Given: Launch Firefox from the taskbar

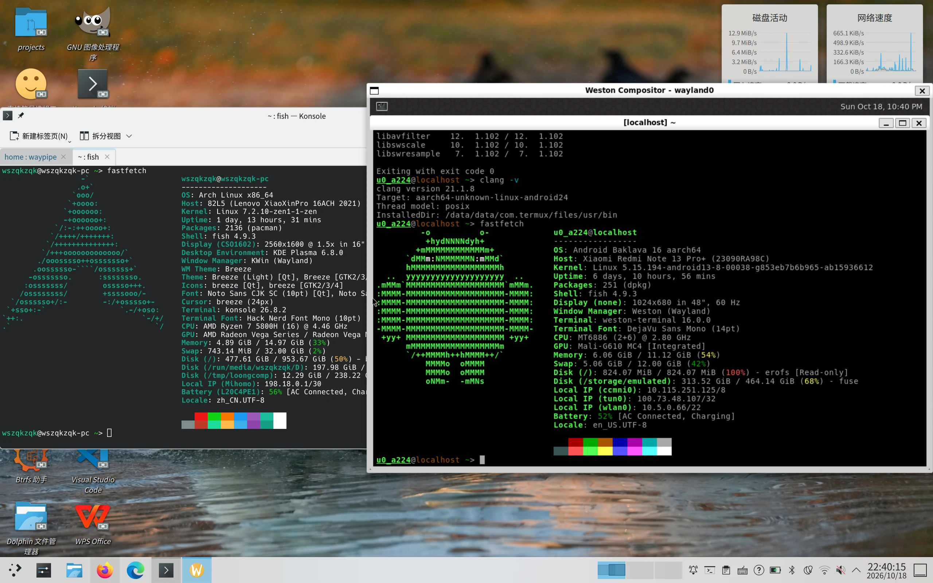Looking at the screenshot, I should 105,570.
